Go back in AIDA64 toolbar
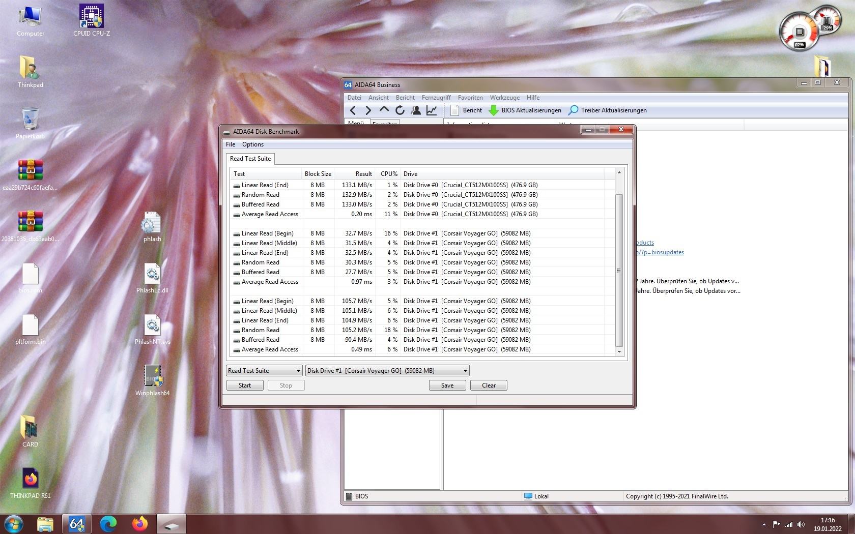 [353, 110]
